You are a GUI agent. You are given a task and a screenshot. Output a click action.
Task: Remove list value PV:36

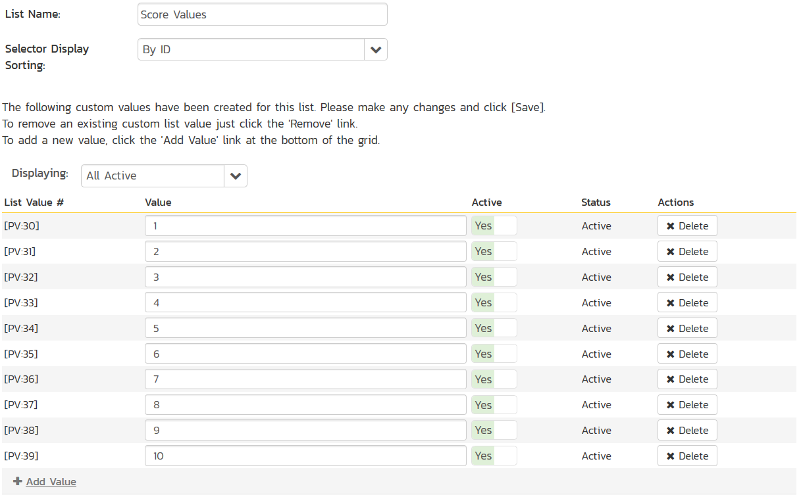687,379
